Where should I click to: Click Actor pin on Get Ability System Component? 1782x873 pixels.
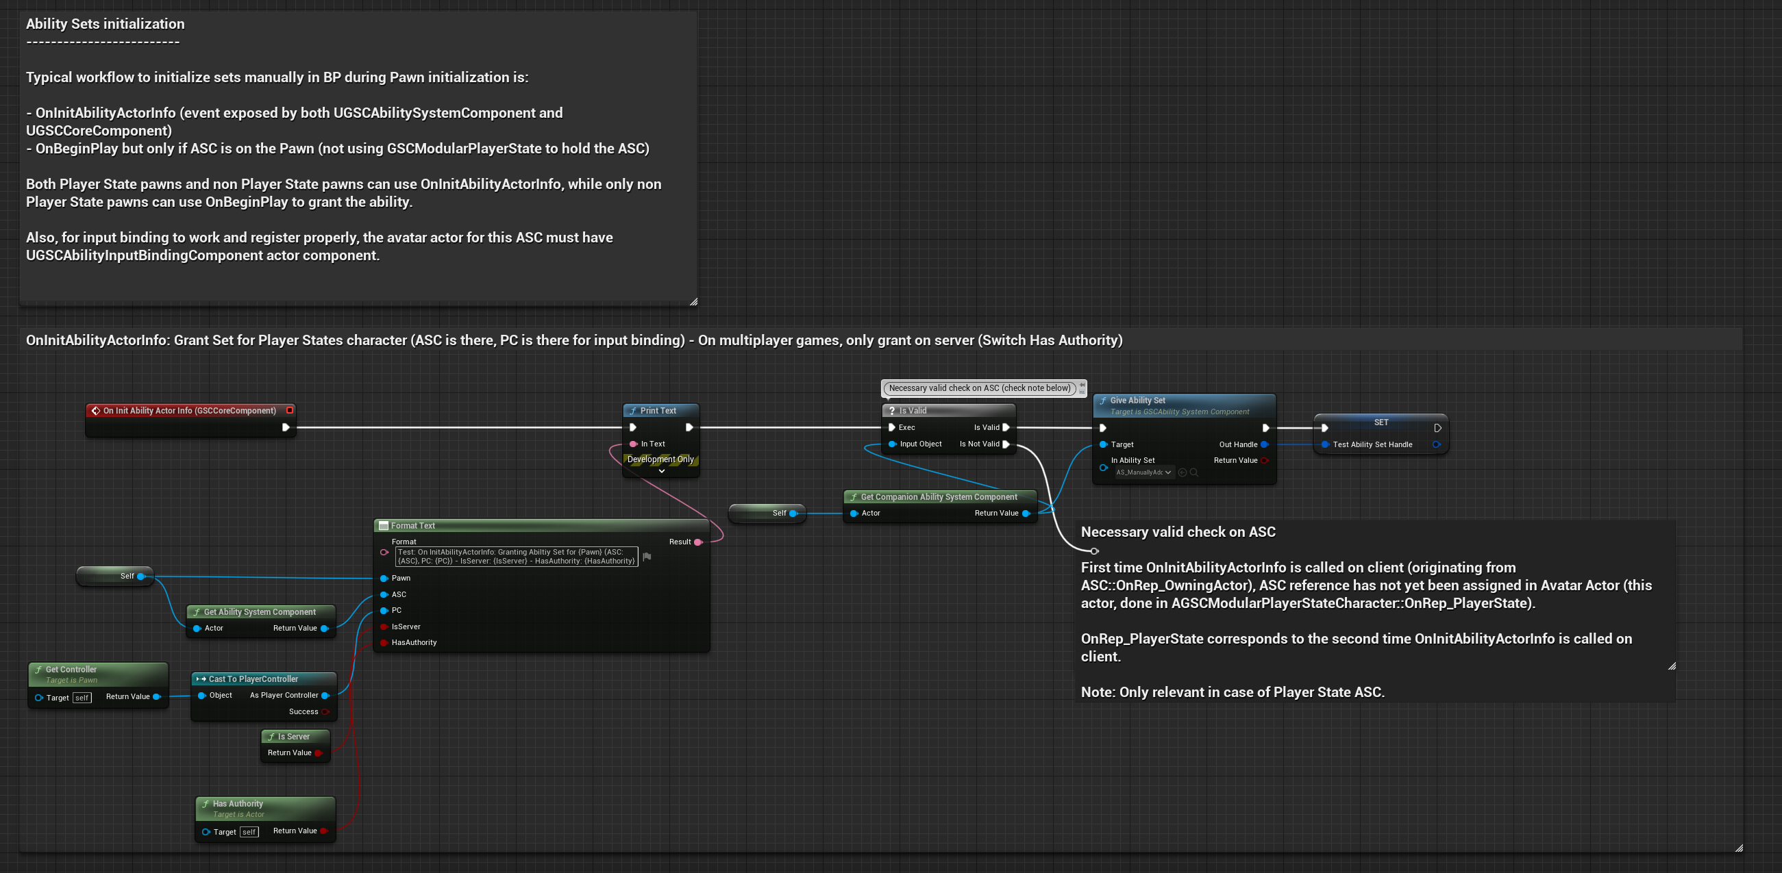(x=197, y=629)
